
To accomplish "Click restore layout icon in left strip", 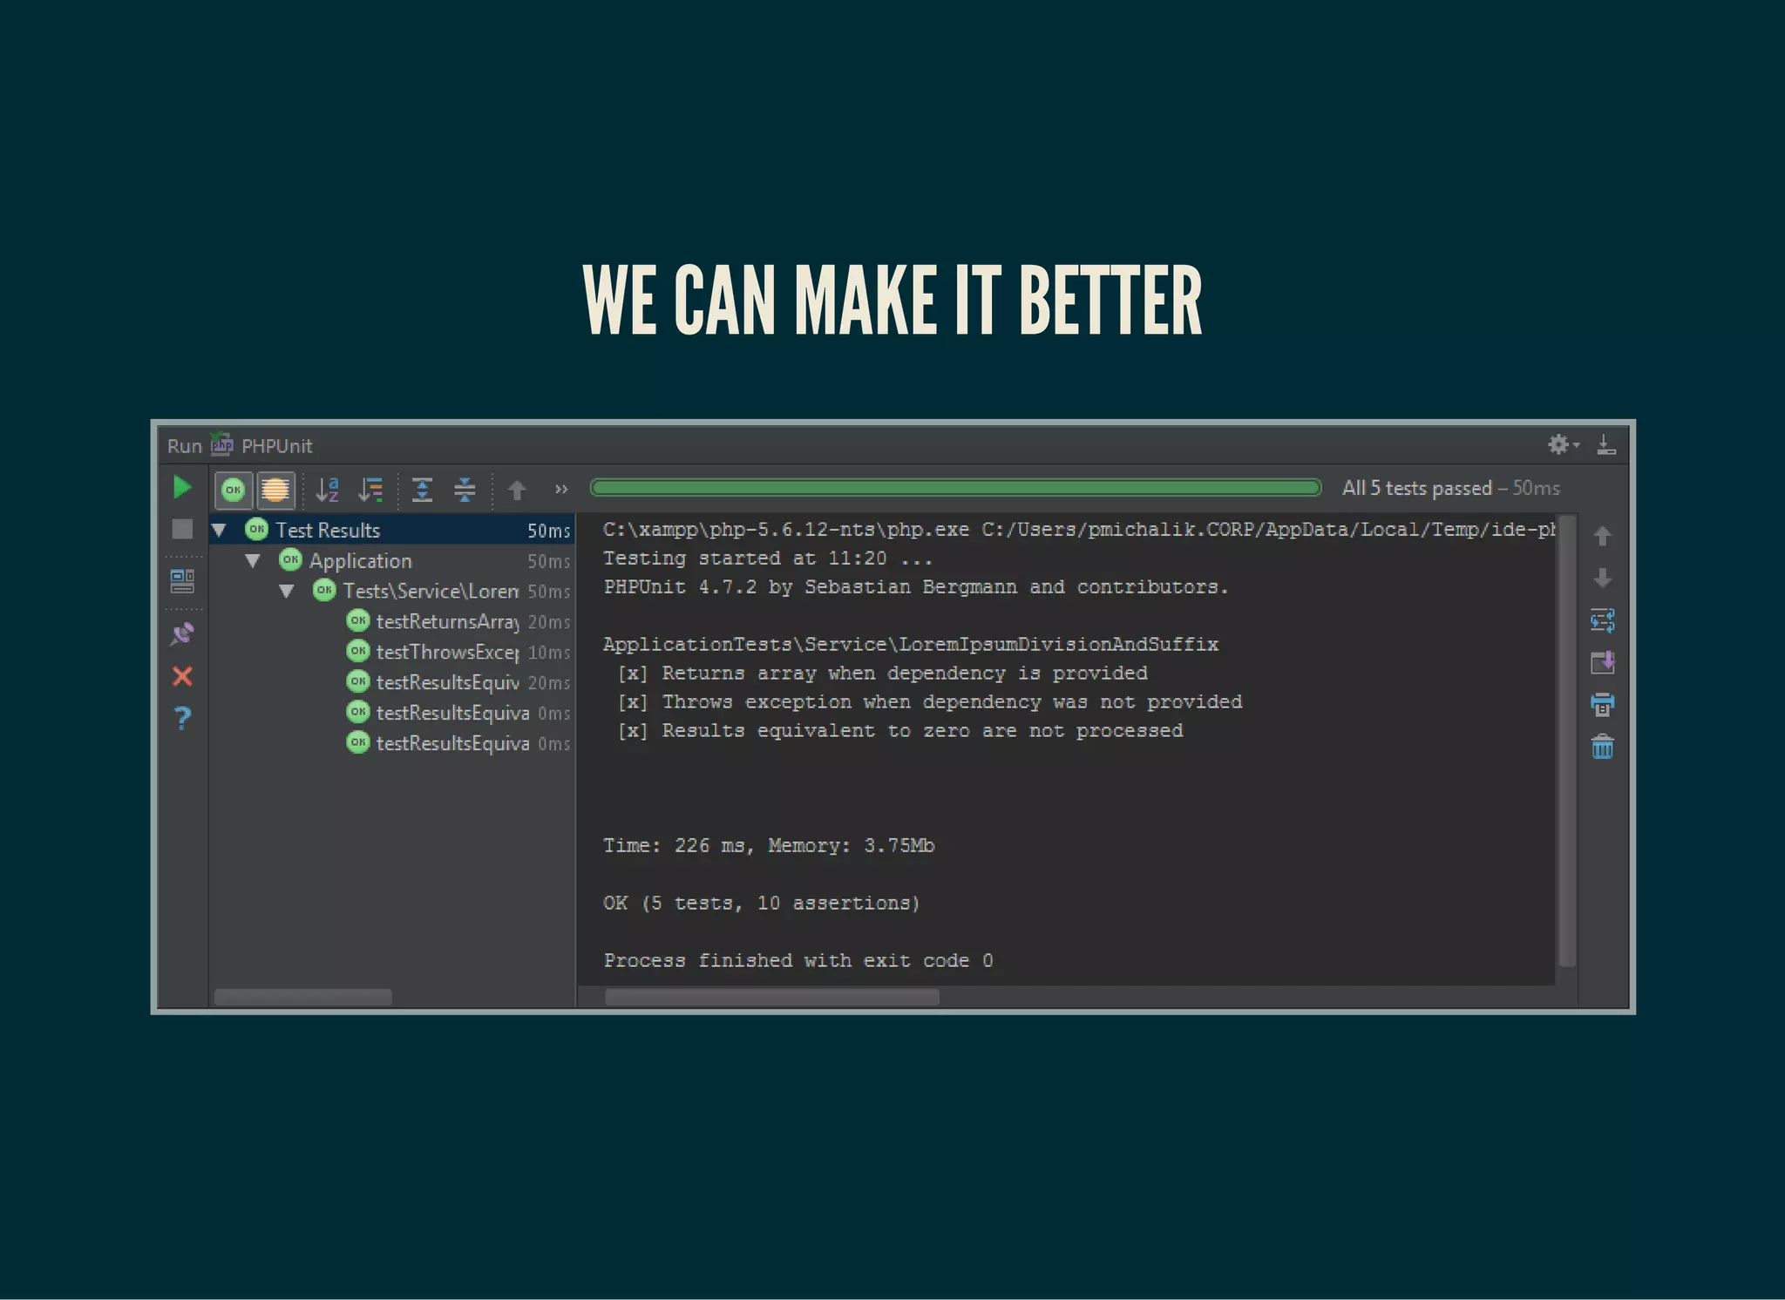I will [x=182, y=581].
